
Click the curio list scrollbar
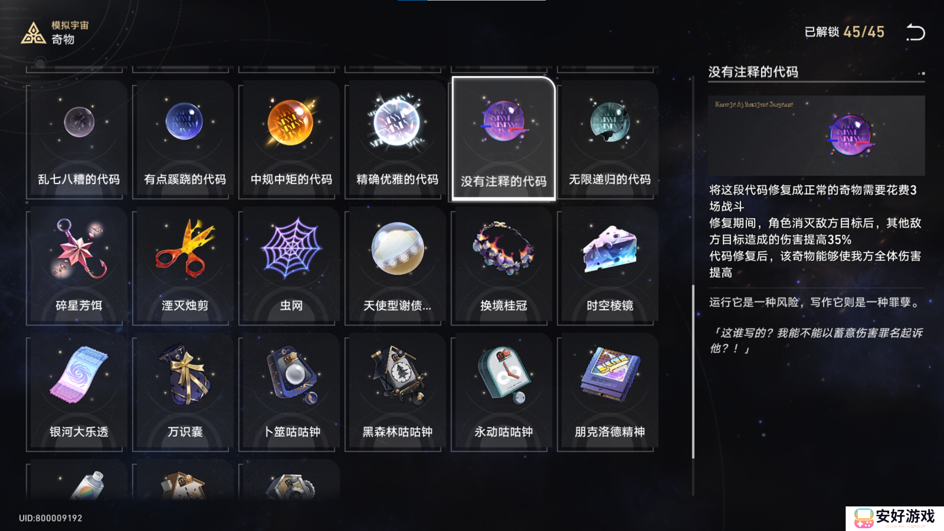(693, 372)
